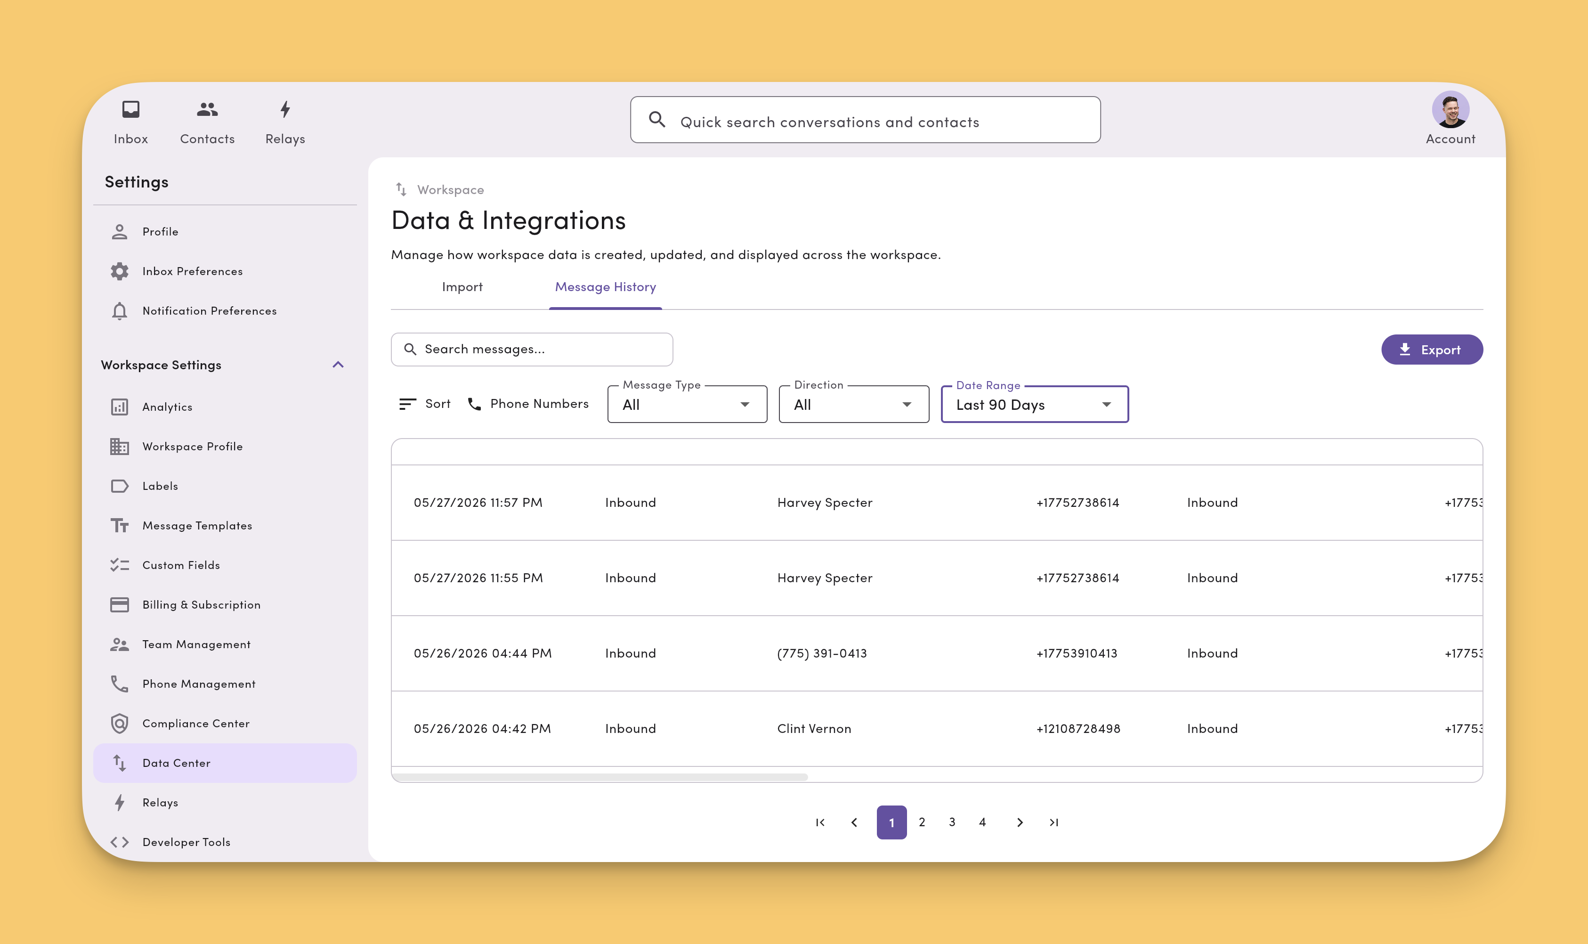Collapse the Workspace Settings section

(338, 365)
